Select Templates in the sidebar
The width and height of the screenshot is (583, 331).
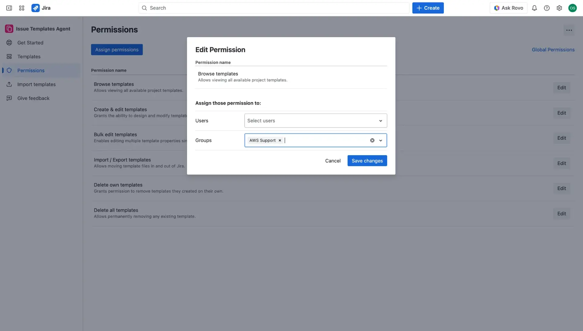[x=29, y=56]
